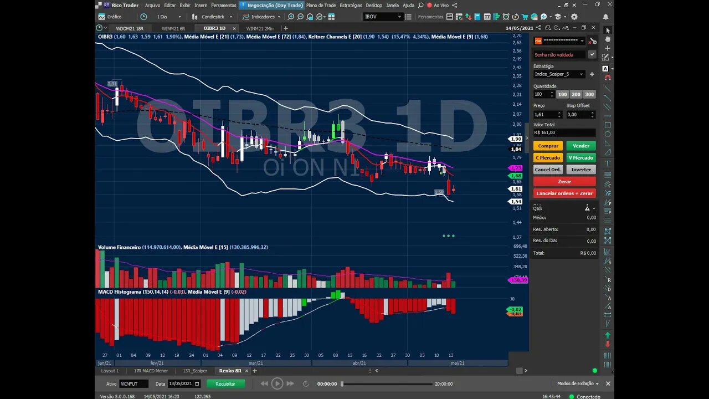Close the OIBR3 1D tab
Screen dimensions: 709x399
click(x=234, y=28)
